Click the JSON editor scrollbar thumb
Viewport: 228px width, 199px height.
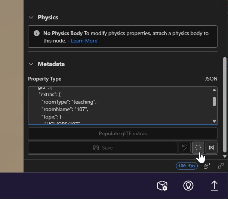(x=214, y=101)
